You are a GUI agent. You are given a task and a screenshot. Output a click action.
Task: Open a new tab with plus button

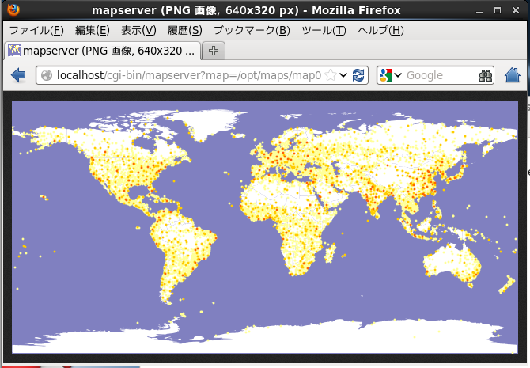coord(214,51)
